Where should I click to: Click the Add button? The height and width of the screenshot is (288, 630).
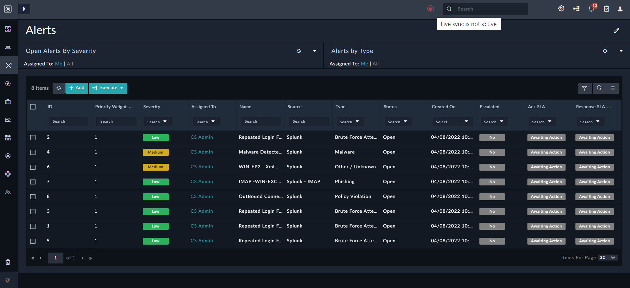(77, 88)
